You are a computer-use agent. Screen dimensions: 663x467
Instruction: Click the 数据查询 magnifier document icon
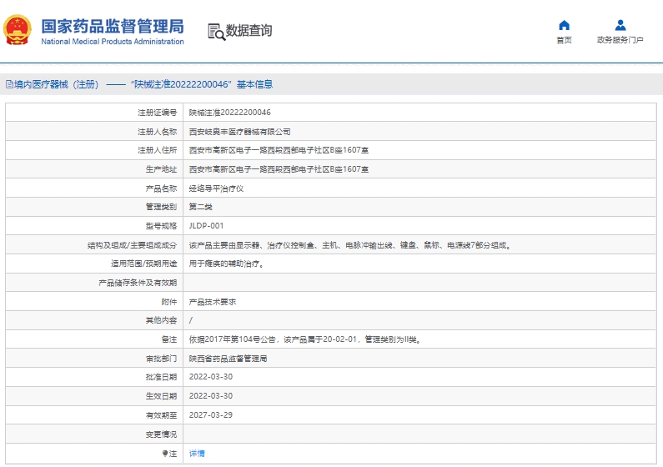click(216, 31)
